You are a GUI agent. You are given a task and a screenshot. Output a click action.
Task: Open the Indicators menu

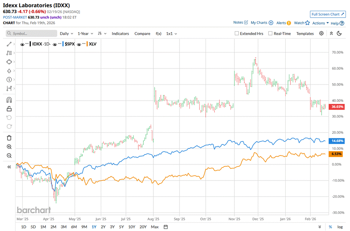[x=120, y=34]
